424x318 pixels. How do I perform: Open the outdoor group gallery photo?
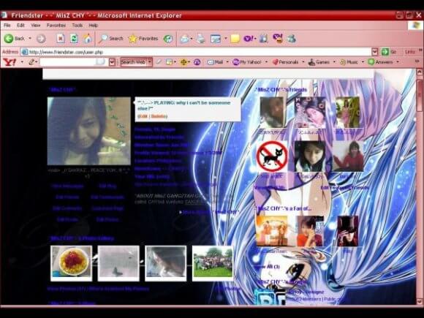point(213,263)
